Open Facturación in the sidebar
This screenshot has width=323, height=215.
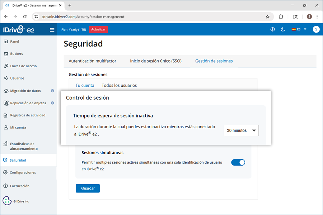pos(20,186)
